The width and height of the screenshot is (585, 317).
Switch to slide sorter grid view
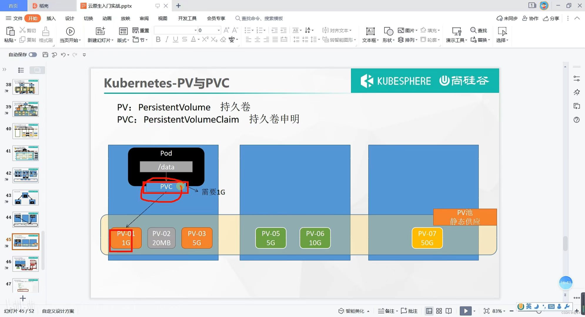439,311
